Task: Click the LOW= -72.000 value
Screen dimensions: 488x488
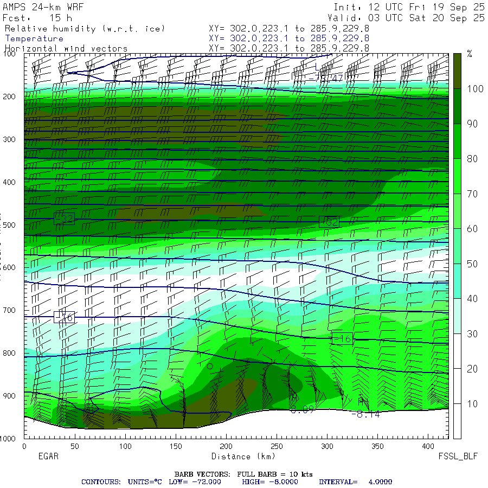Action: (x=195, y=482)
